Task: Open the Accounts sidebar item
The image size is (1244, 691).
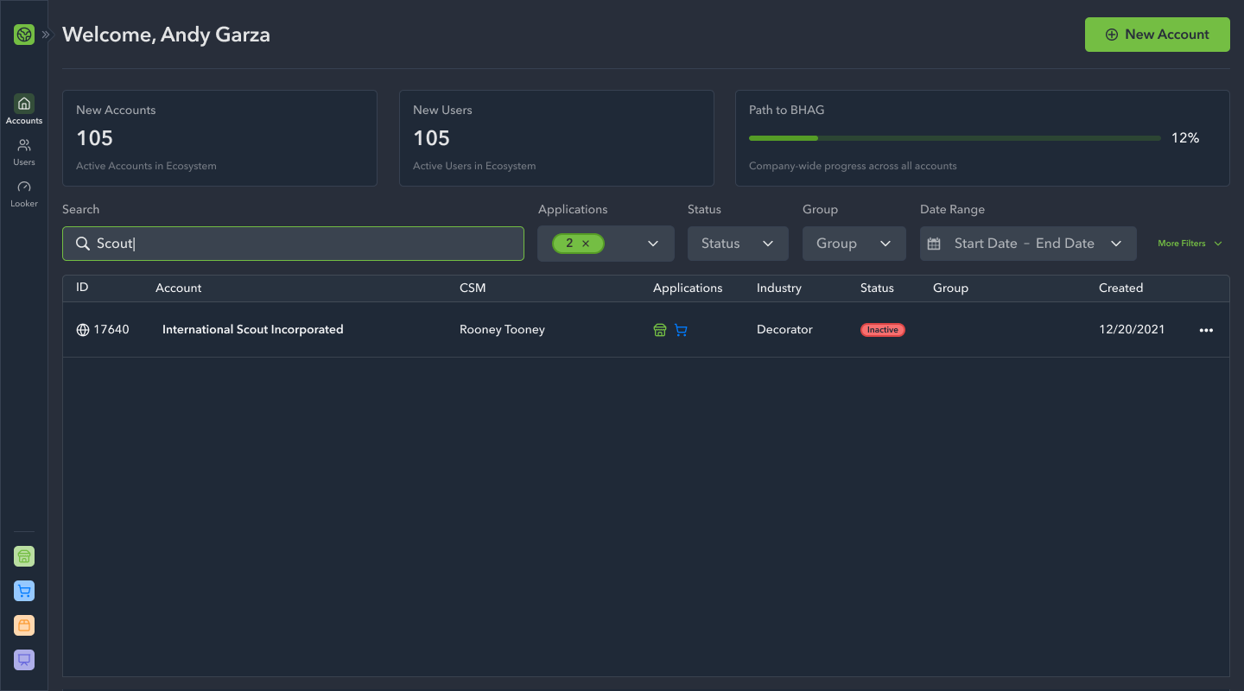Action: coord(24,110)
